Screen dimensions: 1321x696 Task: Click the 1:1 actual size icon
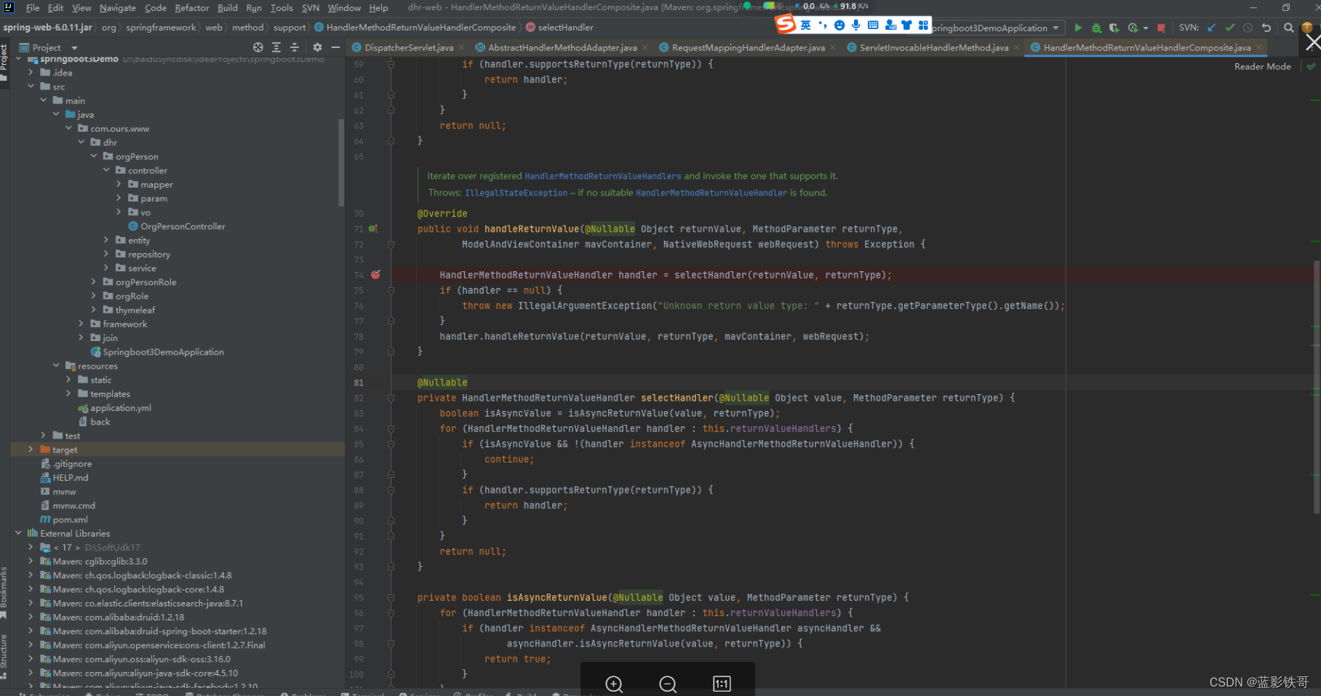(x=722, y=684)
